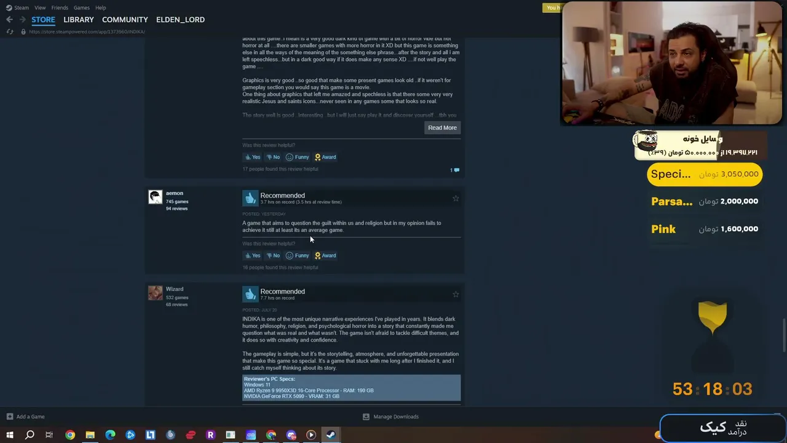This screenshot has height=443, width=787.
Task: Give an Award to aemon's review
Action: coord(325,255)
